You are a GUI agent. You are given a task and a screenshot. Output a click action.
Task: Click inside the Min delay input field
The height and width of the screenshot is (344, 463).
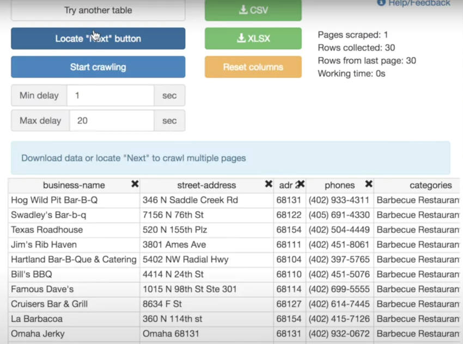111,95
